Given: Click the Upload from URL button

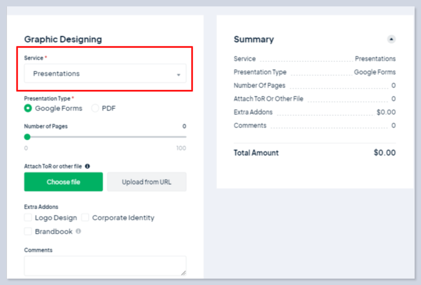Looking at the screenshot, I should click(x=147, y=182).
